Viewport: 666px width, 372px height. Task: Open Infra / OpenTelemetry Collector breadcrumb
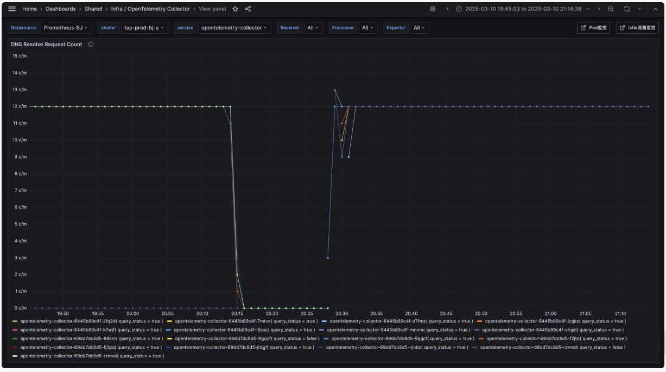point(150,9)
